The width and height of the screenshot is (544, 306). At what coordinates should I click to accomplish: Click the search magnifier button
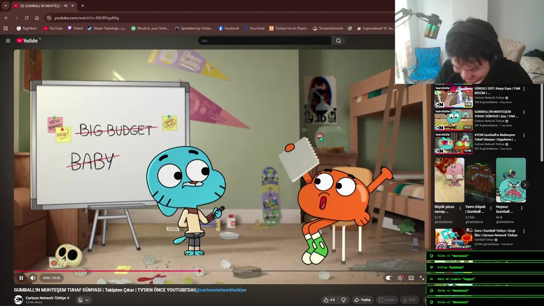tap(338, 40)
